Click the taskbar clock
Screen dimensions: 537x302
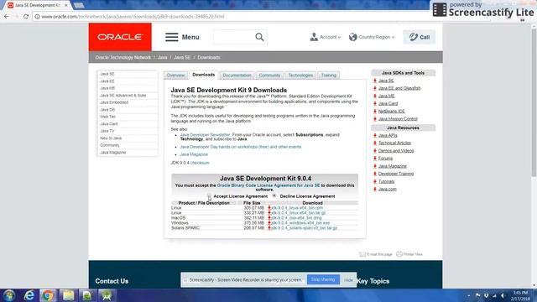[520, 295]
